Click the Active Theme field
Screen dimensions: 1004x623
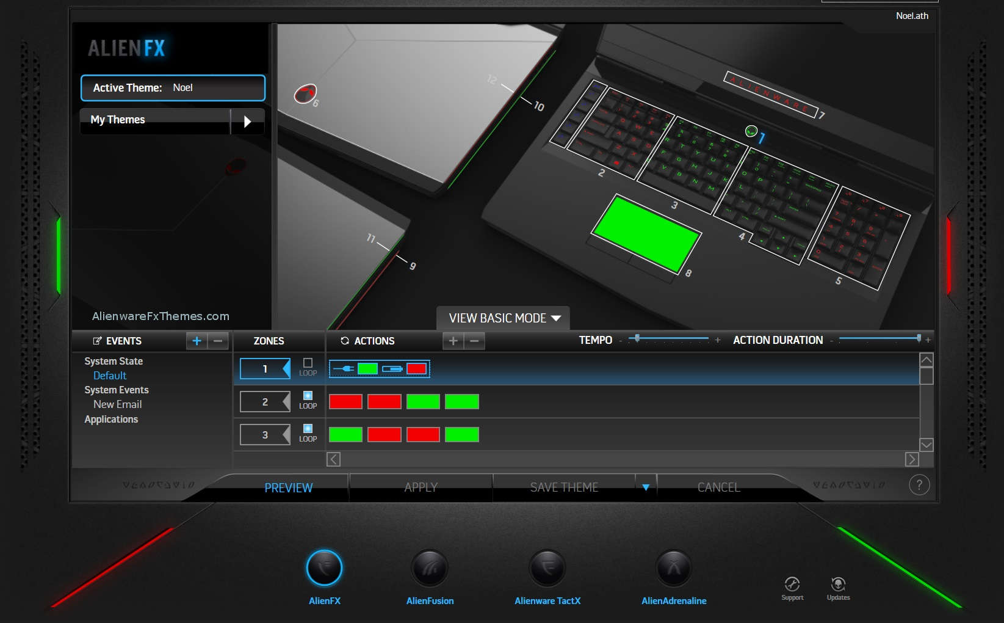[173, 88]
